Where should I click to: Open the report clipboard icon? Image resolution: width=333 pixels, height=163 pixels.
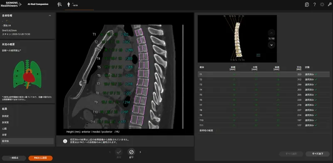pos(307,5)
